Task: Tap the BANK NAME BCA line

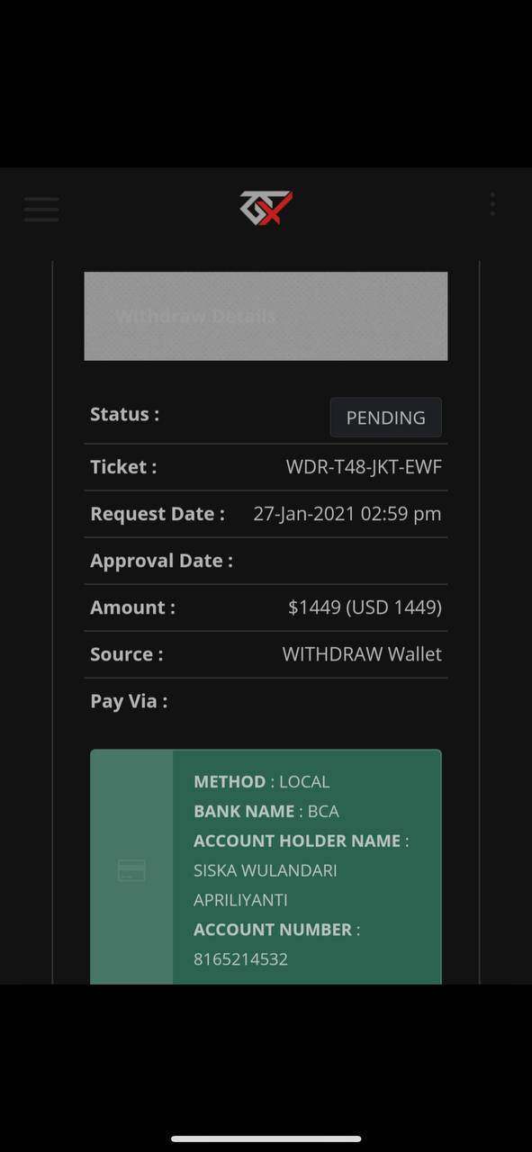Action: 266,811
